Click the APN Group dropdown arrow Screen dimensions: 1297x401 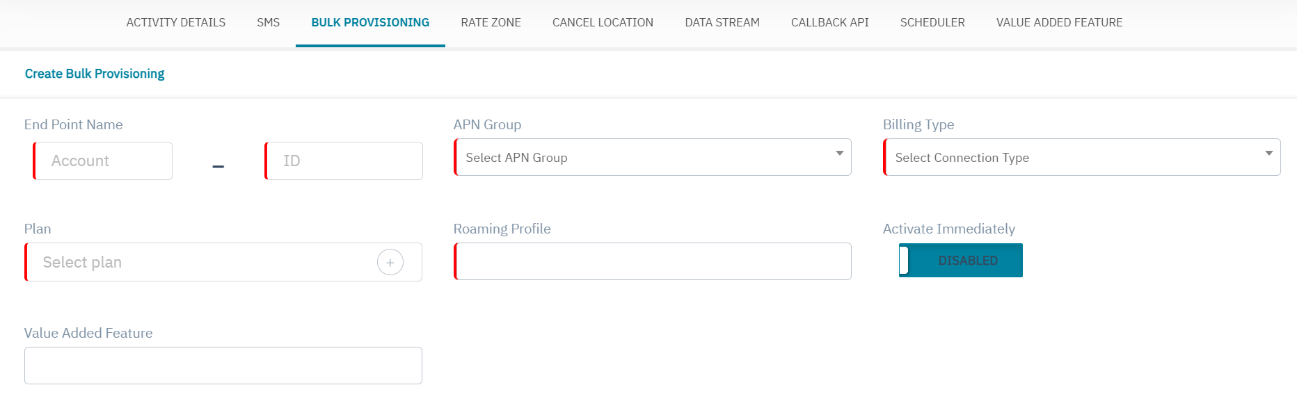tap(839, 154)
